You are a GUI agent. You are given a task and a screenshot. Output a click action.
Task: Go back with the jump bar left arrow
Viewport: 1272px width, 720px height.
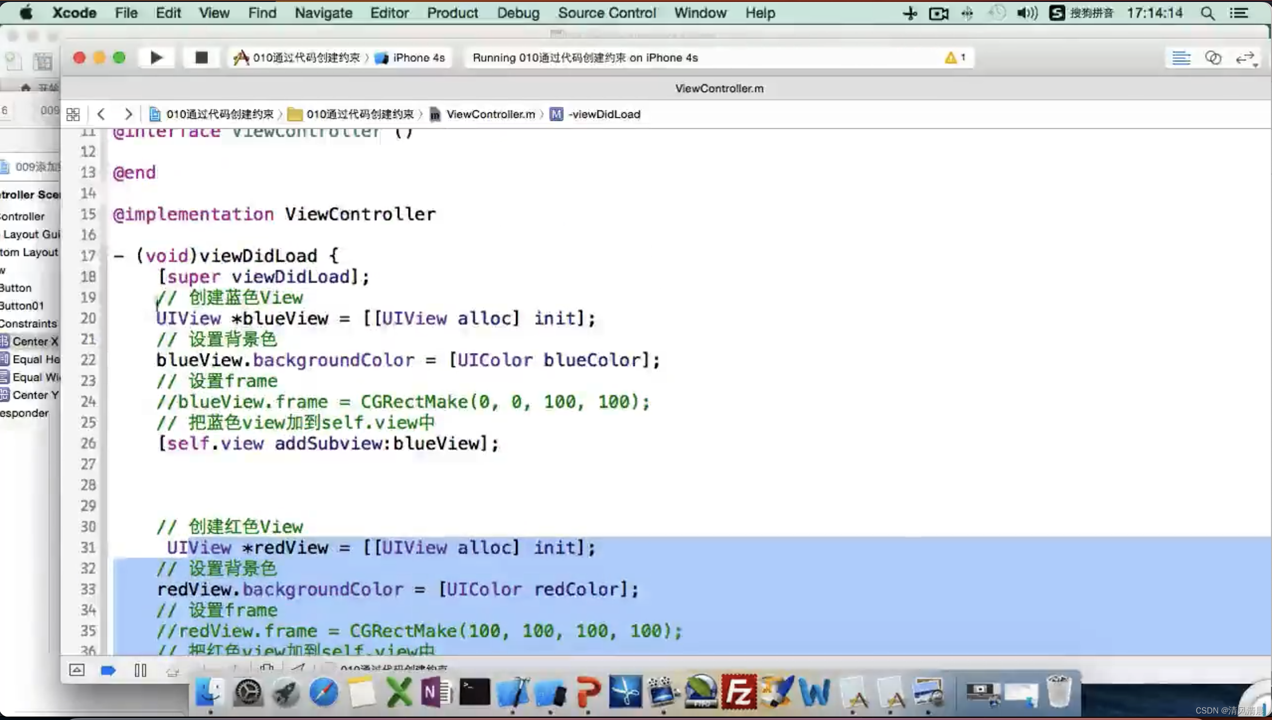[101, 114]
